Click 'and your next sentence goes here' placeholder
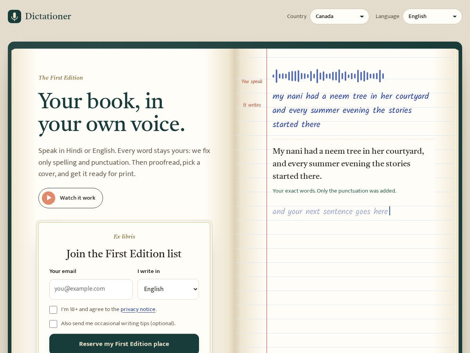 [330, 212]
